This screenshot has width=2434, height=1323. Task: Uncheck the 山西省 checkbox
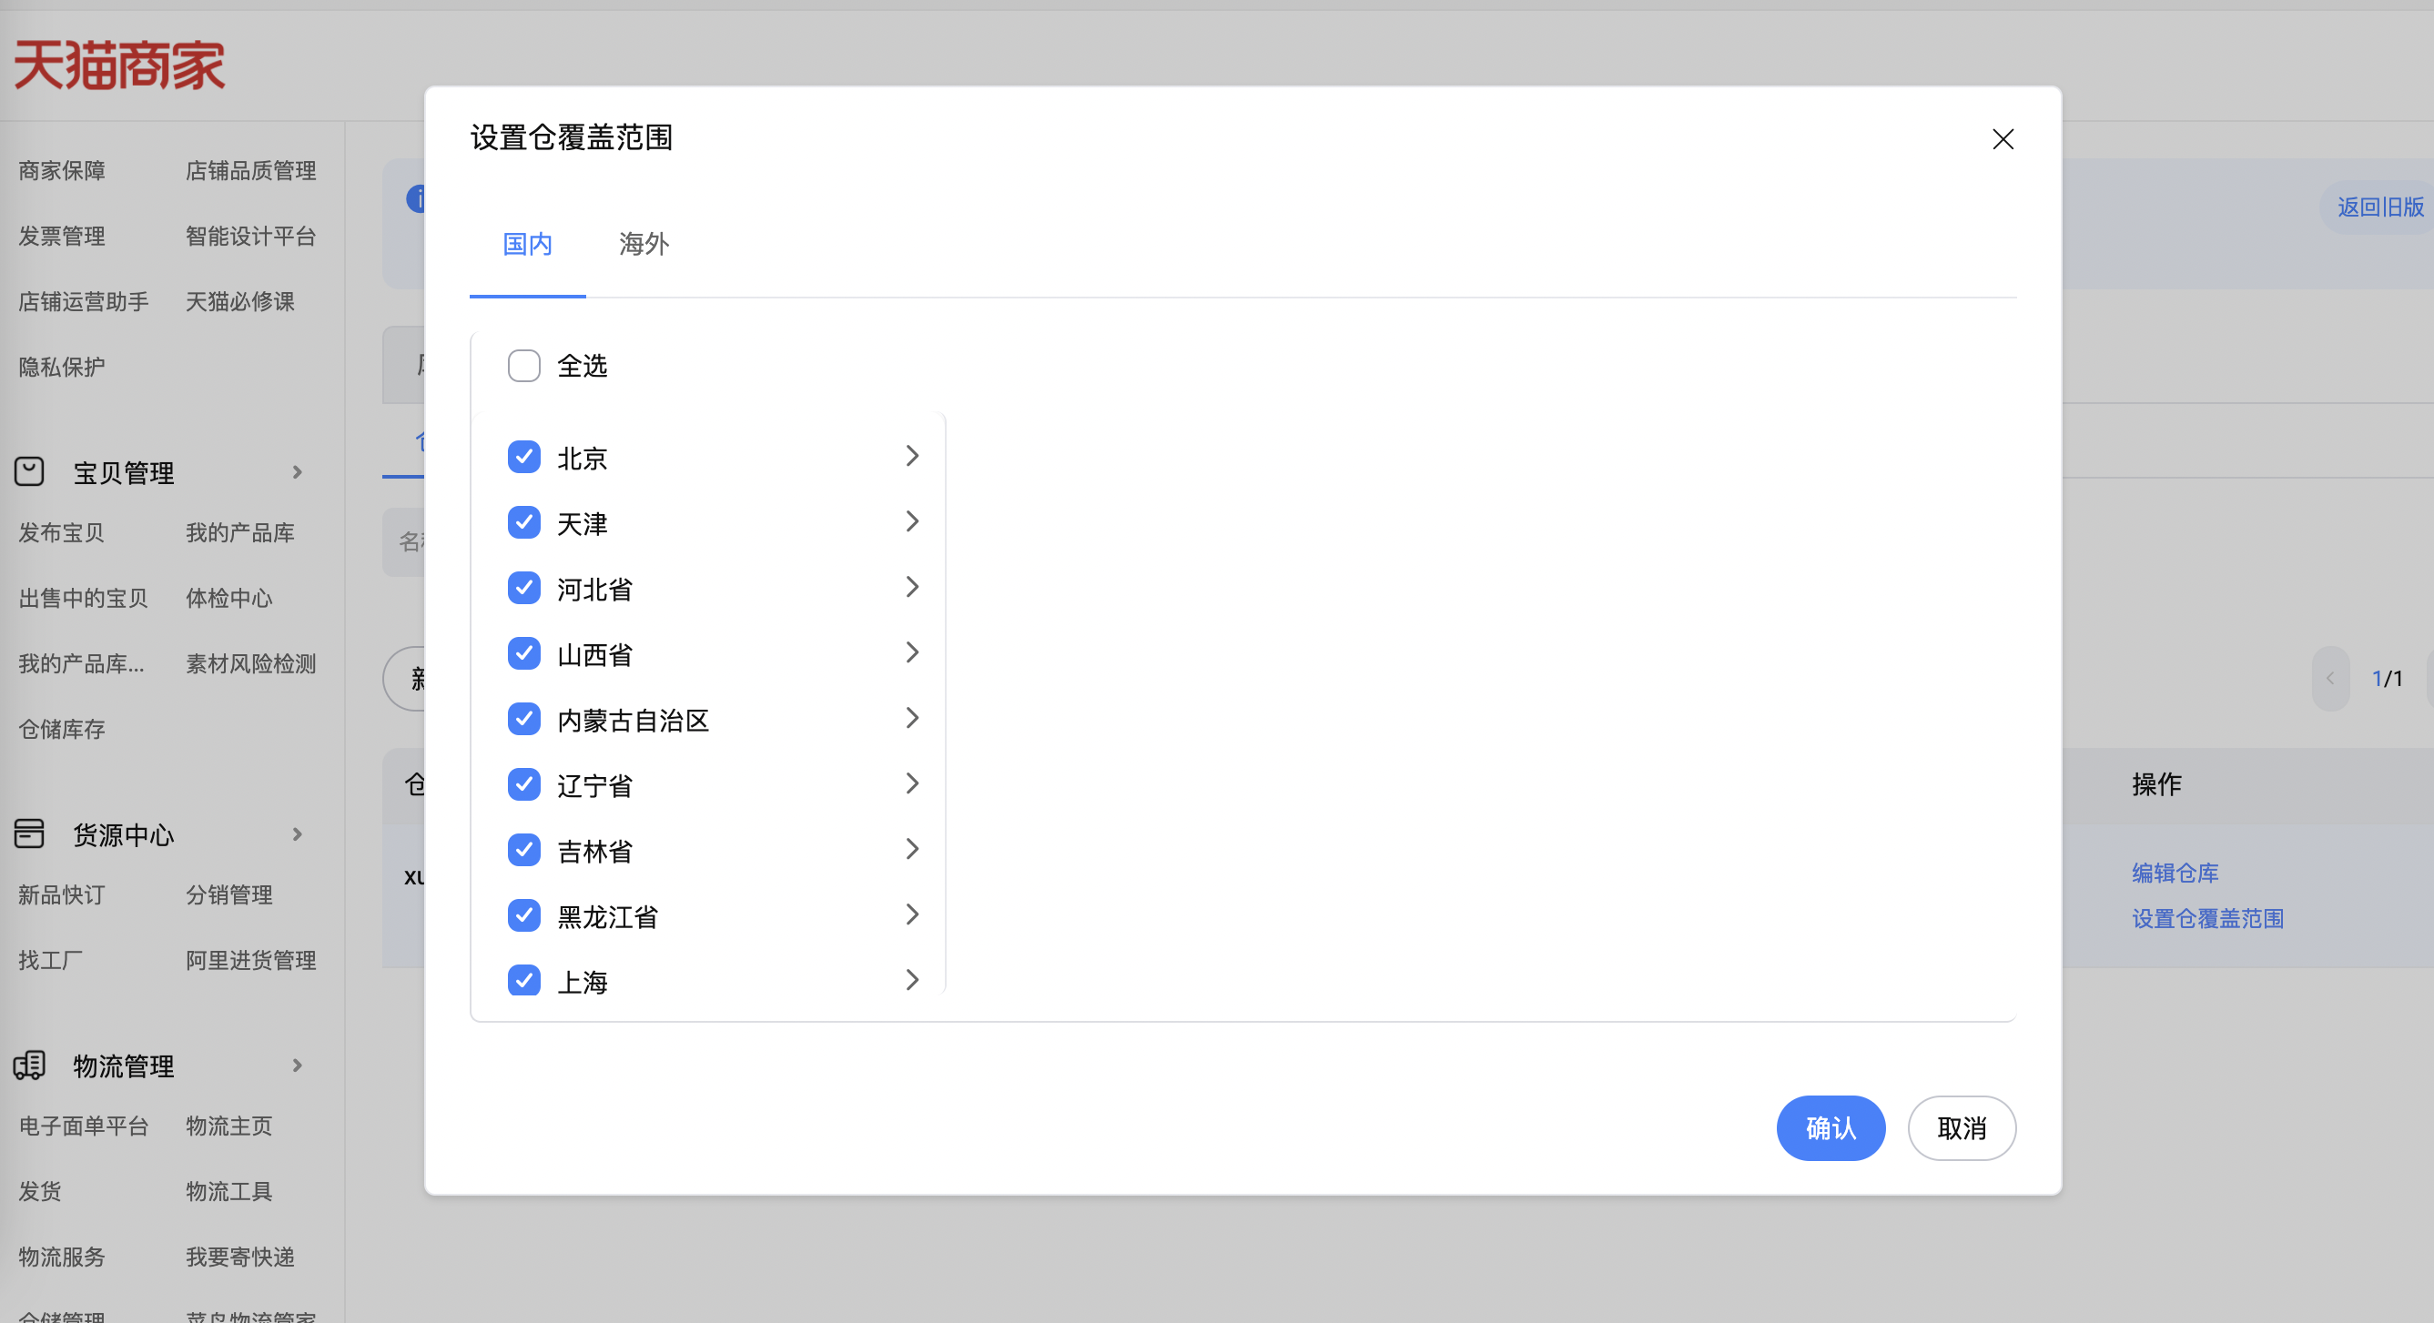(x=523, y=653)
